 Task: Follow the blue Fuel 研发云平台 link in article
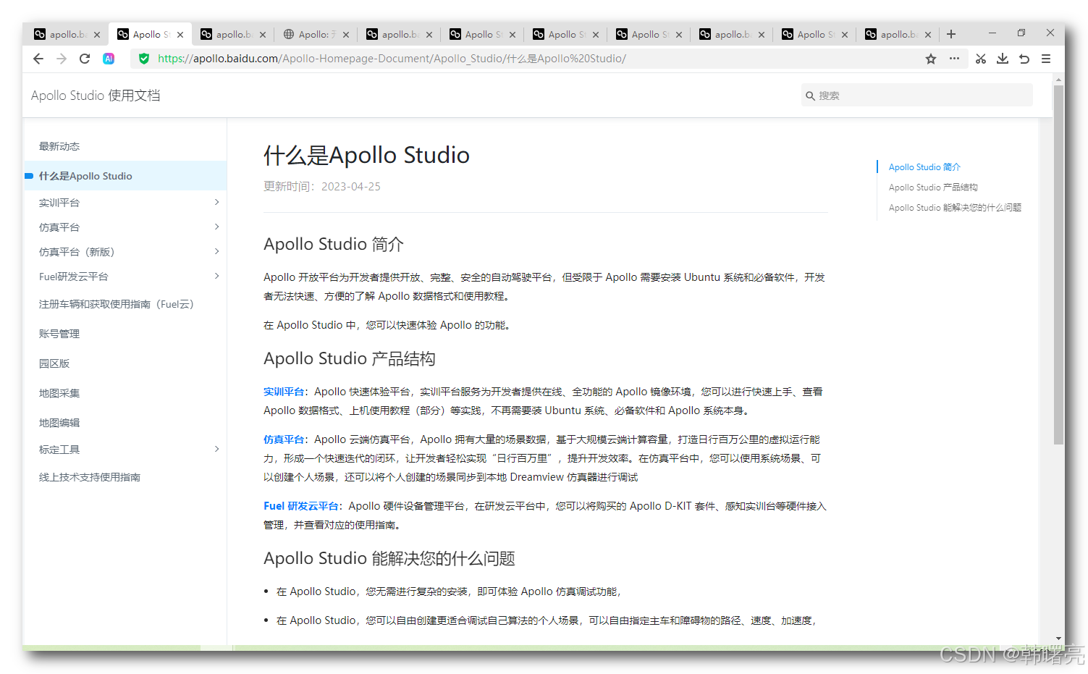point(301,506)
